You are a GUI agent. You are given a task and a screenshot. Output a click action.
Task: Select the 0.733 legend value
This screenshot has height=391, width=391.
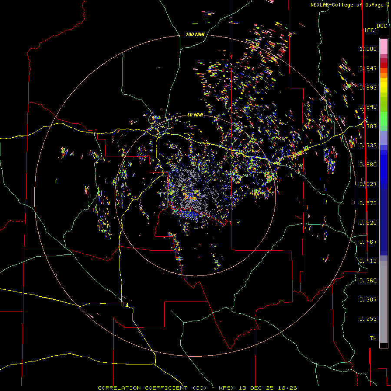coord(368,146)
